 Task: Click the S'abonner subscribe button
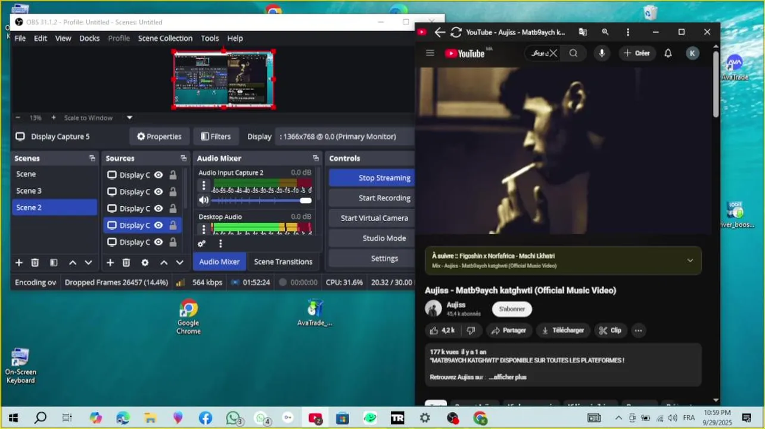(x=512, y=309)
